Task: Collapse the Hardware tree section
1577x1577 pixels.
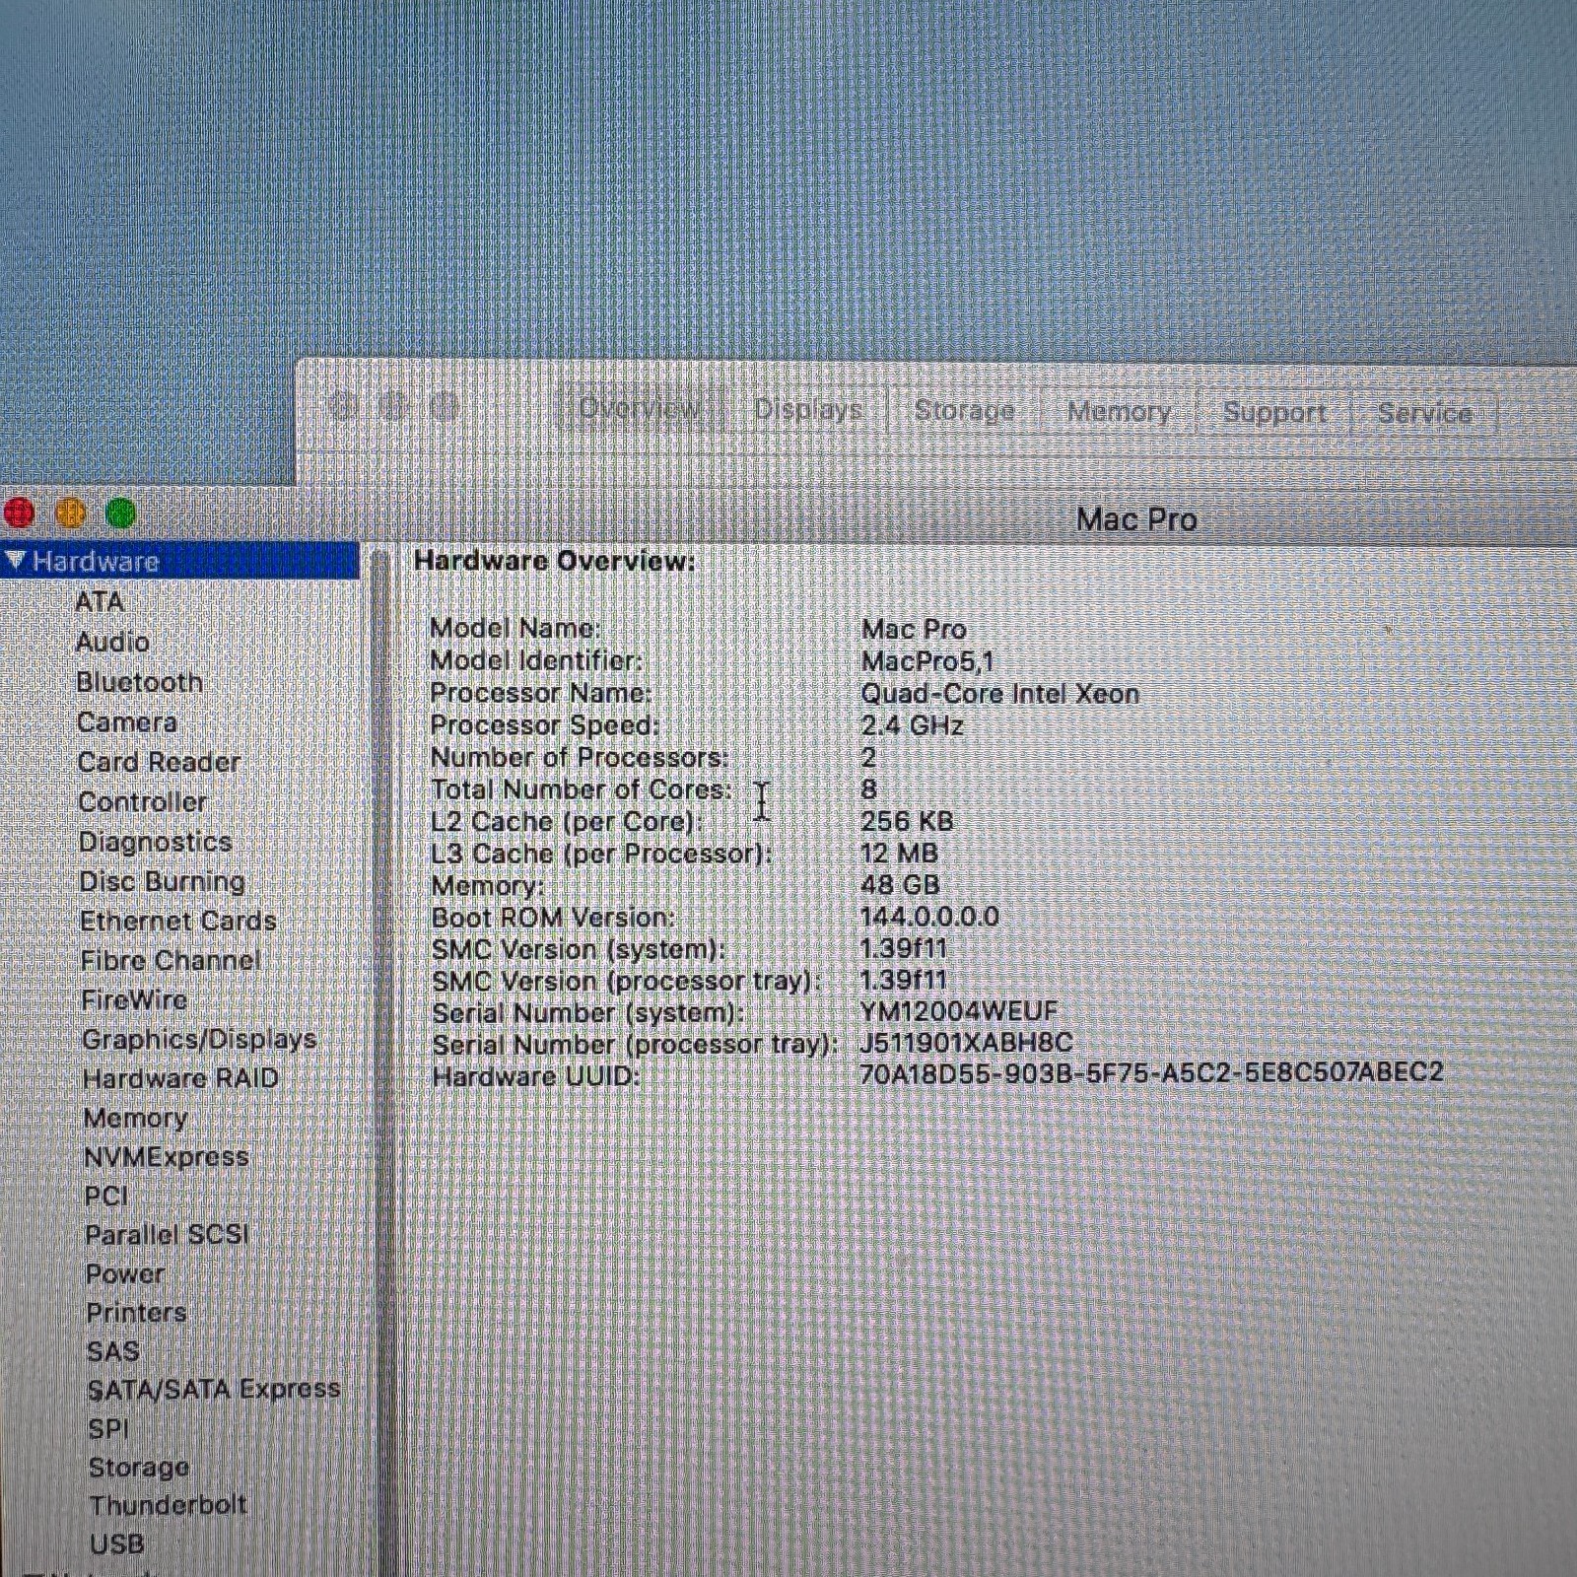Action: click(x=15, y=561)
